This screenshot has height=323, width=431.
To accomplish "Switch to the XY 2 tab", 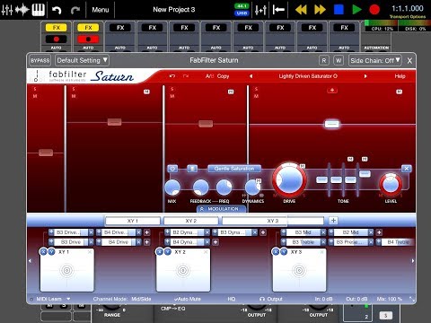I will coord(191,221).
